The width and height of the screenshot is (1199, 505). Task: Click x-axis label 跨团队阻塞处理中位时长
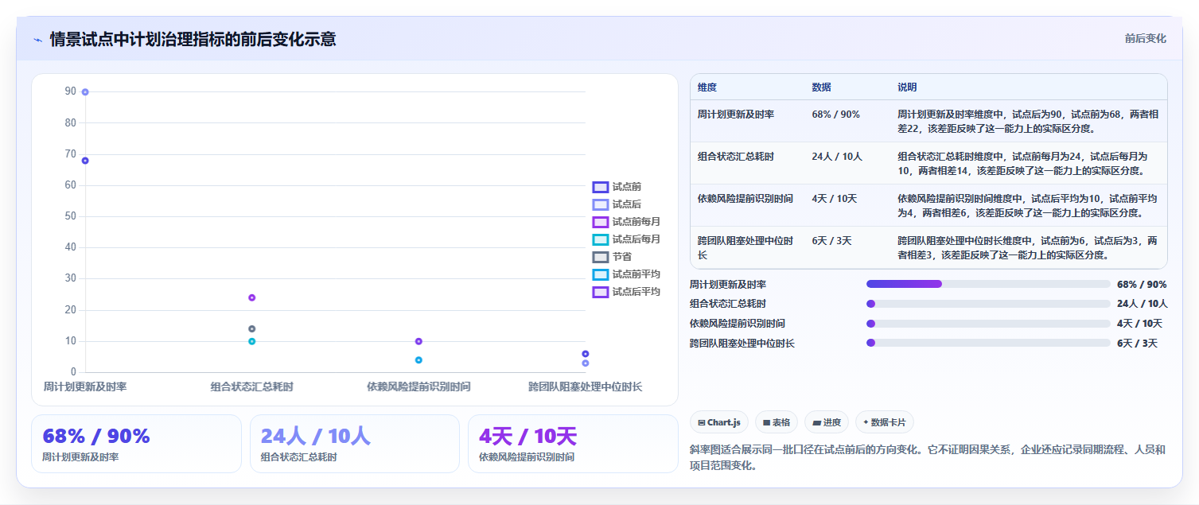point(586,387)
